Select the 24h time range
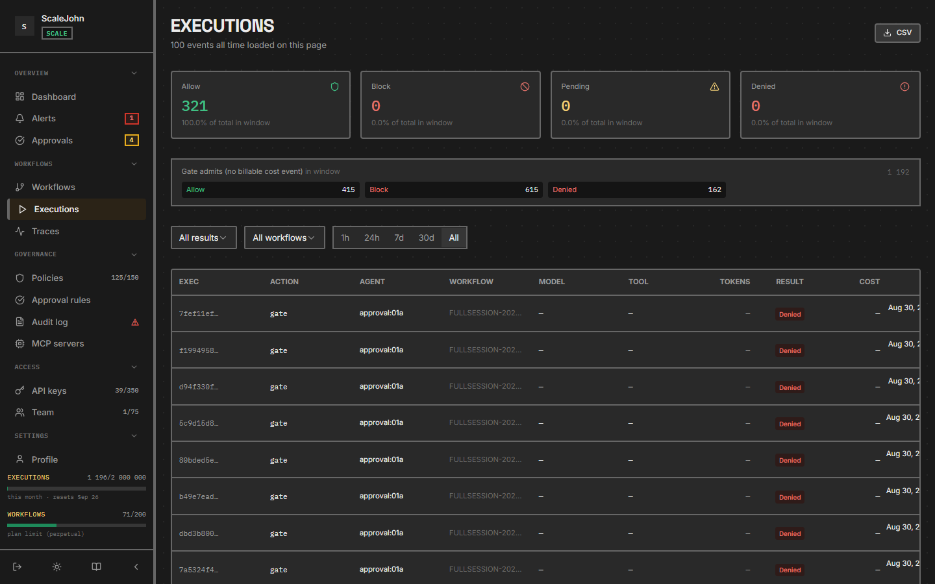Screen dimensions: 935x584 coord(371,237)
